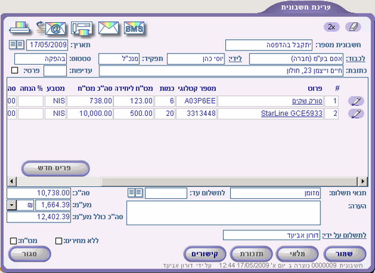Click the table scrollbar right arrow
375x273 pixels.
pos(363,181)
